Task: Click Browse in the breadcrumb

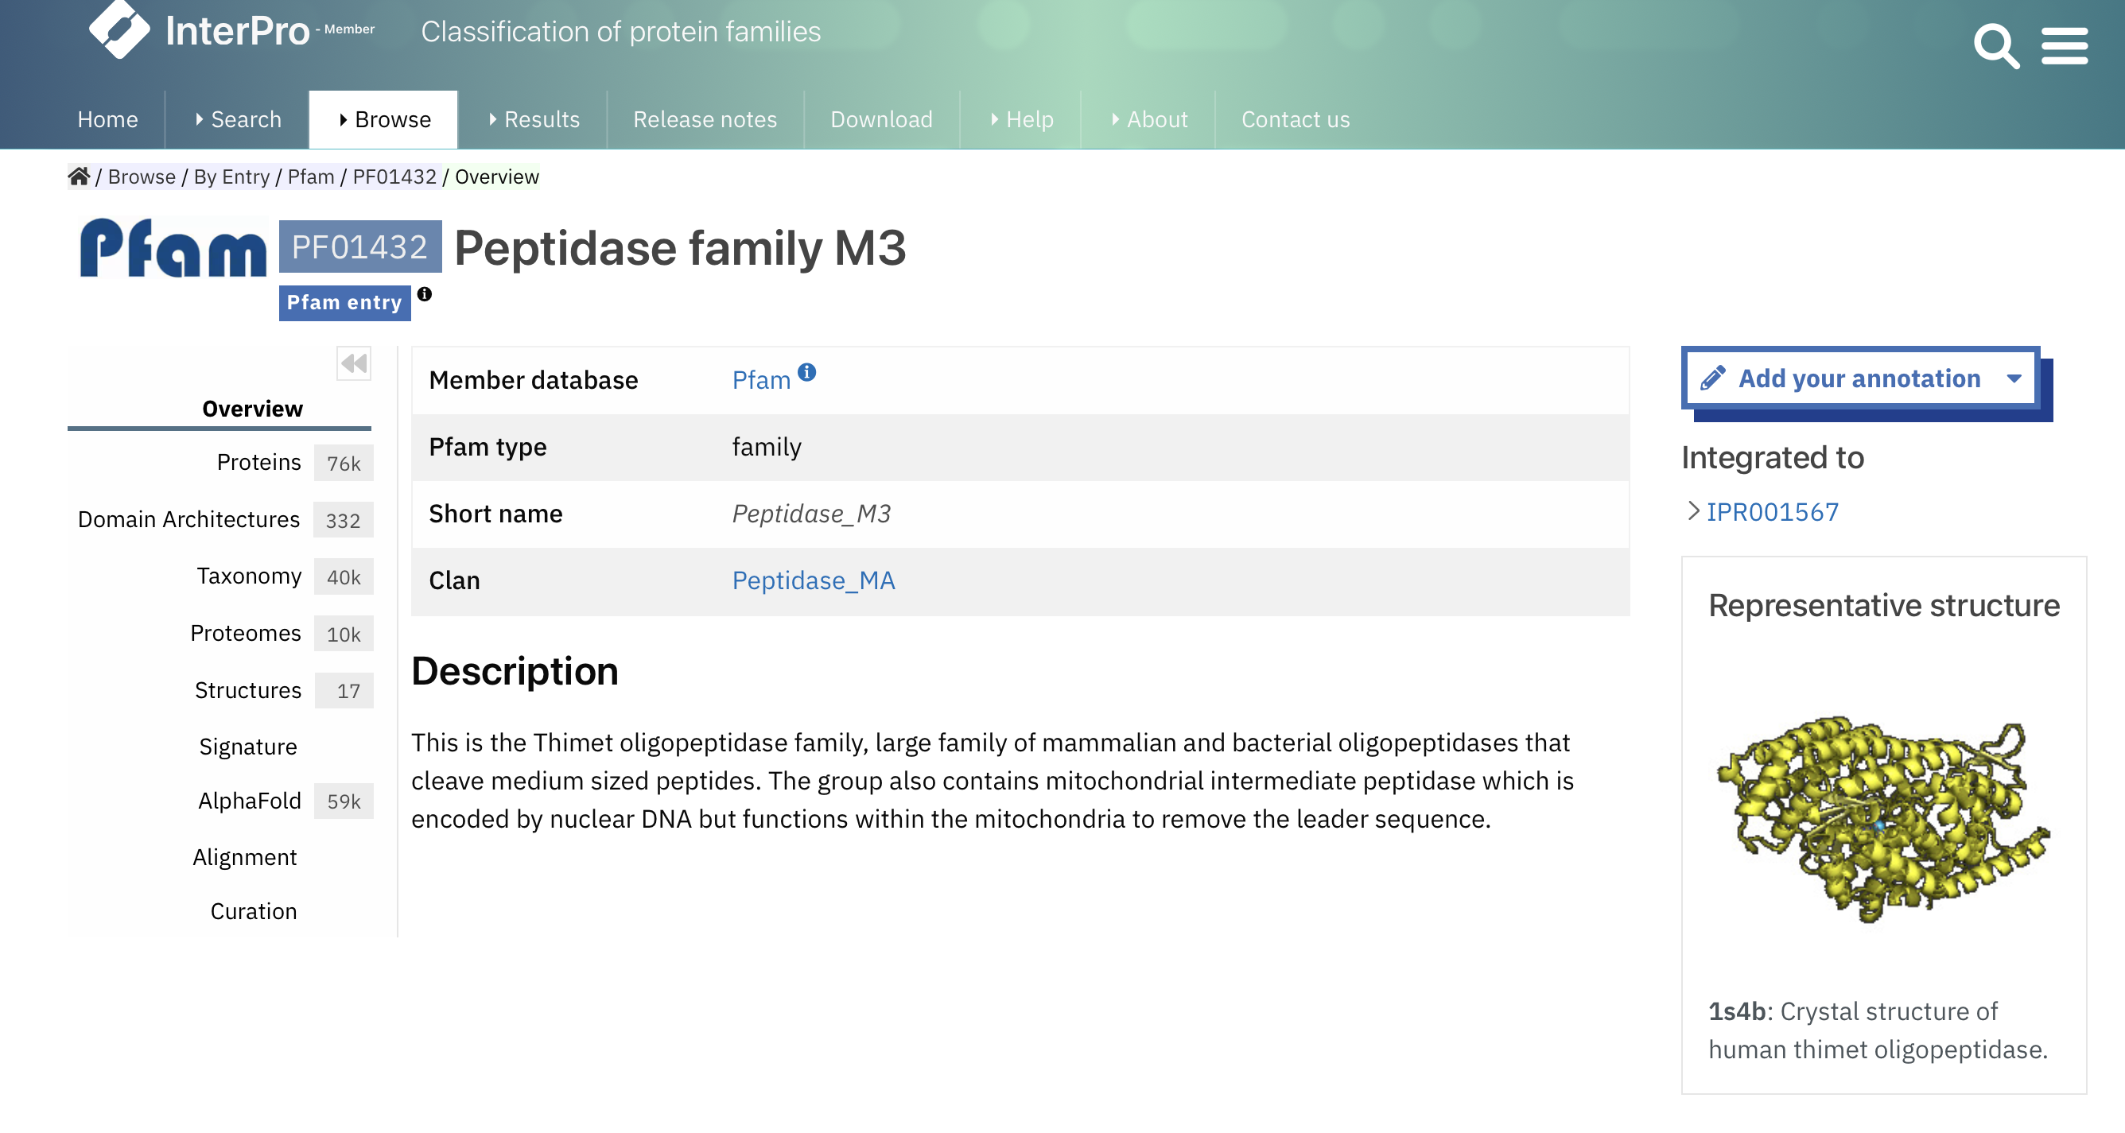Action: [x=142, y=177]
